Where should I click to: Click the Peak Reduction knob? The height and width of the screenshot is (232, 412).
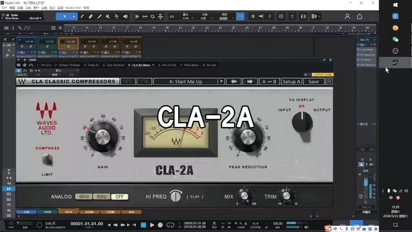248,137
